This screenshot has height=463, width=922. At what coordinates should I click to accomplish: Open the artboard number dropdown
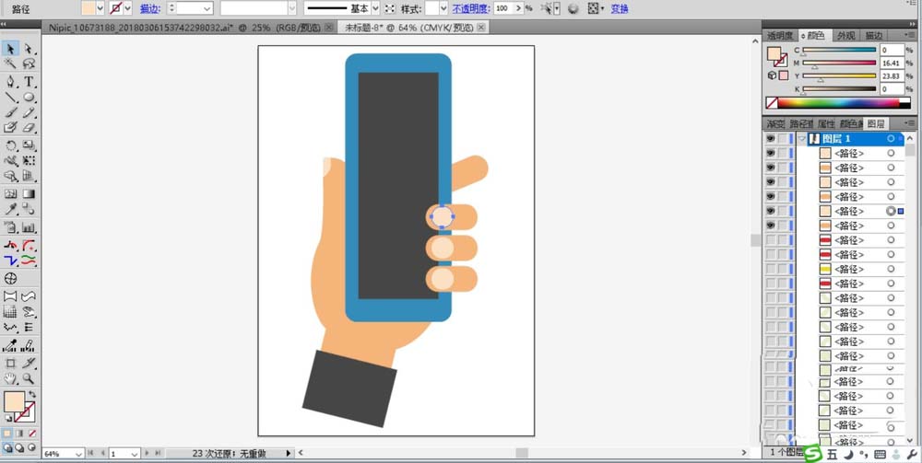click(134, 454)
